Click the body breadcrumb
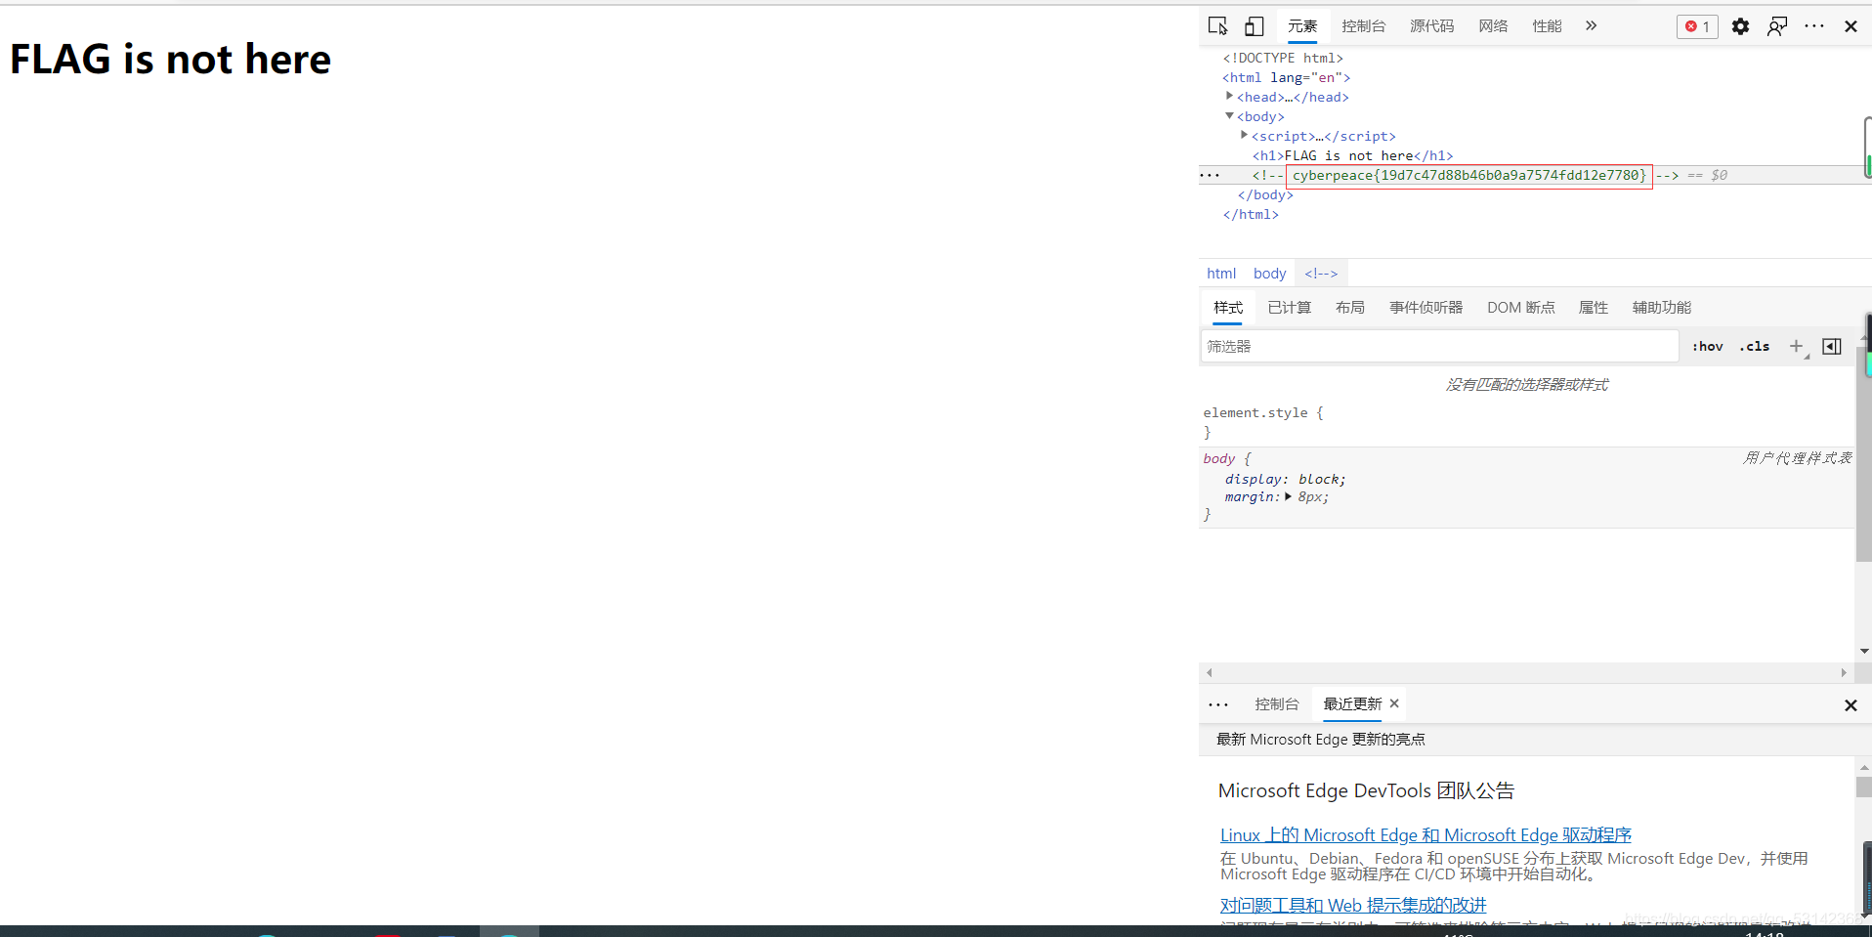The image size is (1872, 937). (1270, 274)
